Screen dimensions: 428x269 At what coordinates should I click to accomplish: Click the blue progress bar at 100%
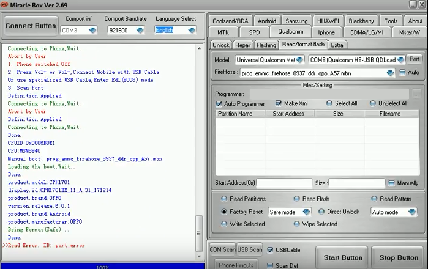click(102, 266)
